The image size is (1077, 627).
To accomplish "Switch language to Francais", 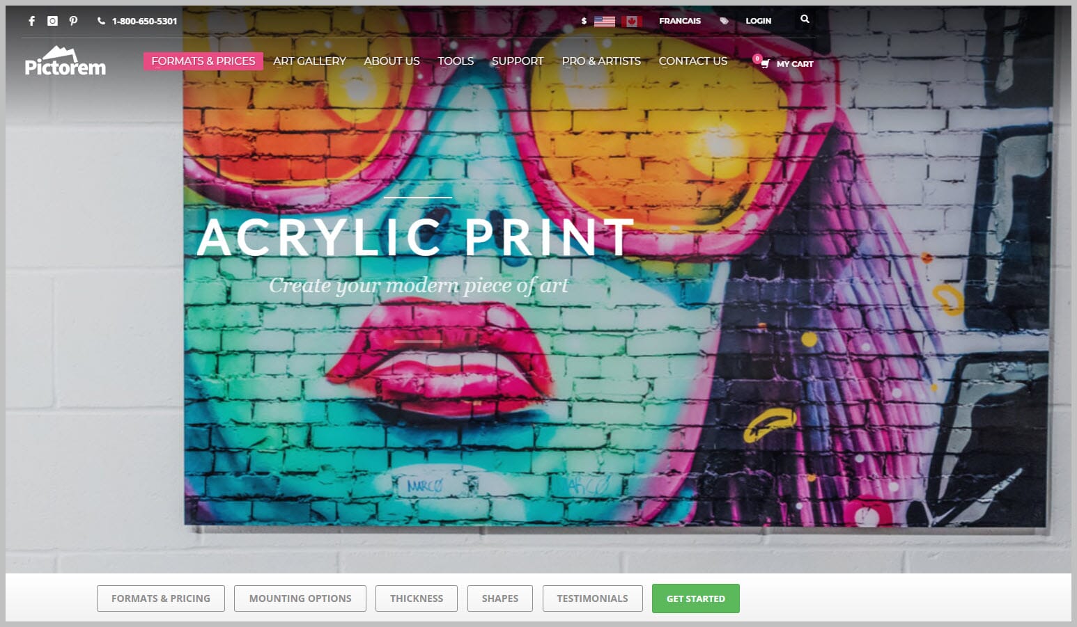I will [679, 21].
